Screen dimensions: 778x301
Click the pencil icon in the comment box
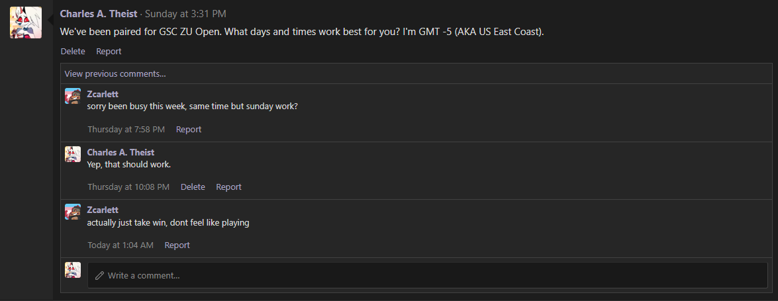pos(100,275)
